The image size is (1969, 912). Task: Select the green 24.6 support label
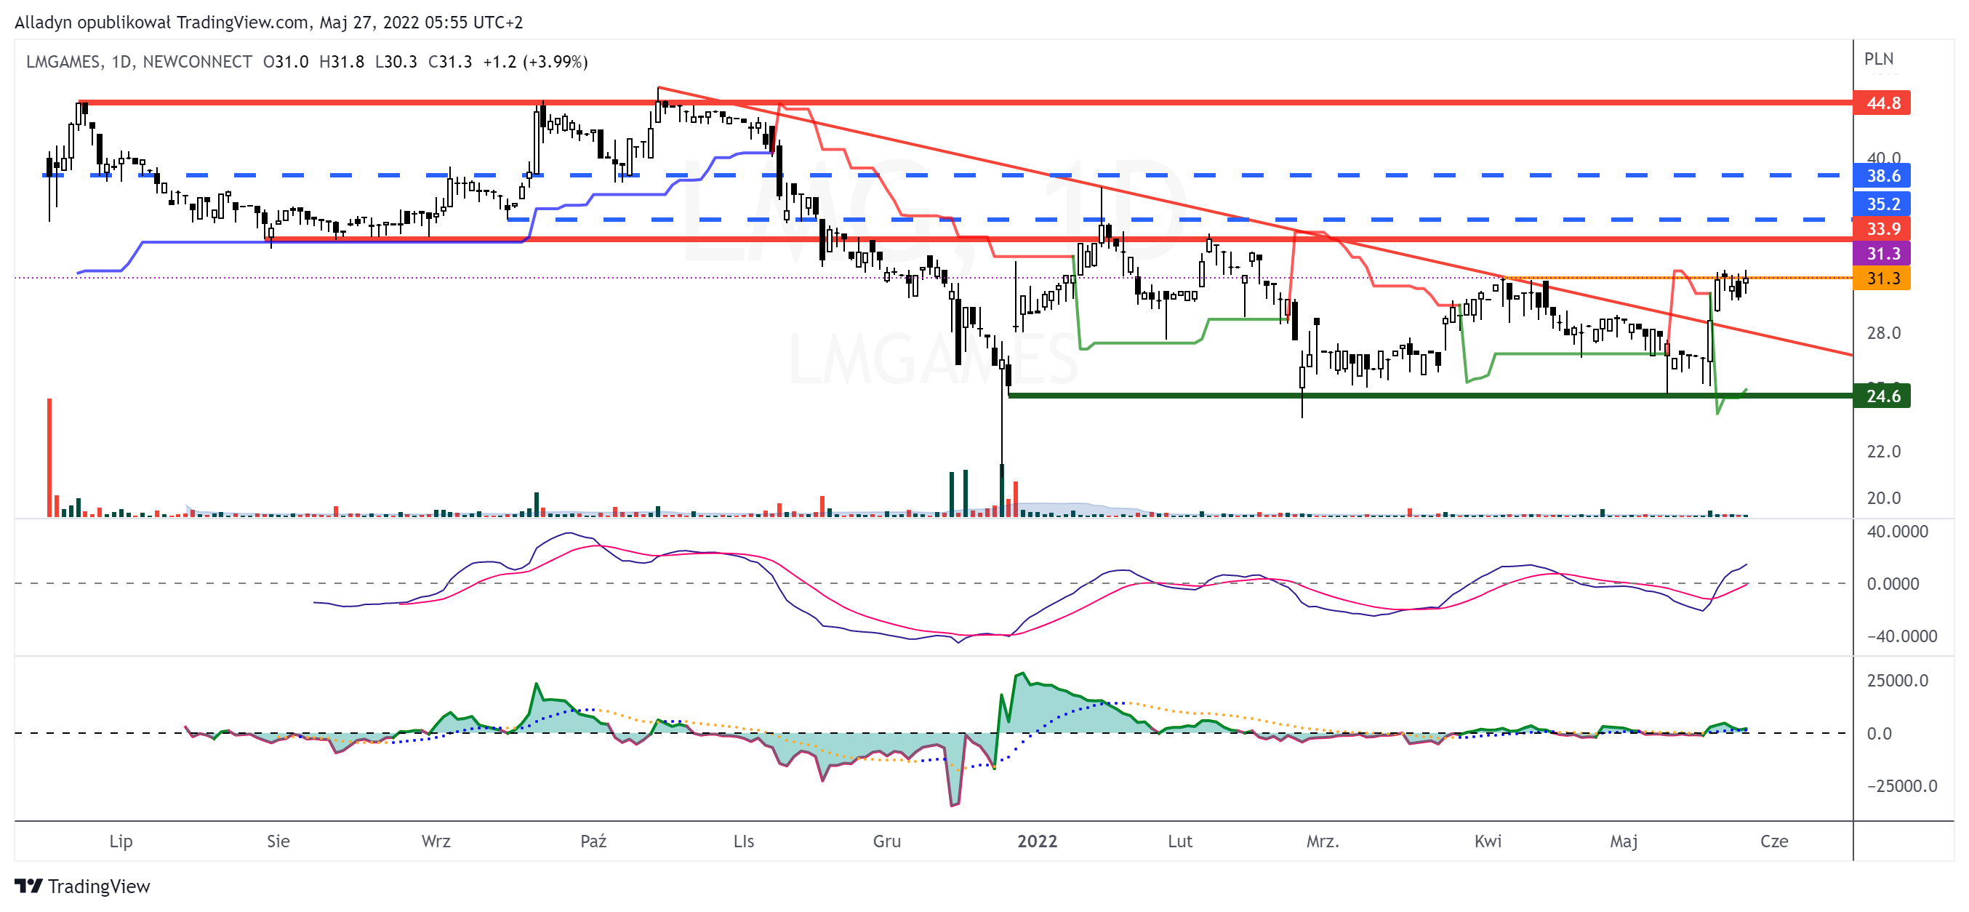[x=1882, y=396]
